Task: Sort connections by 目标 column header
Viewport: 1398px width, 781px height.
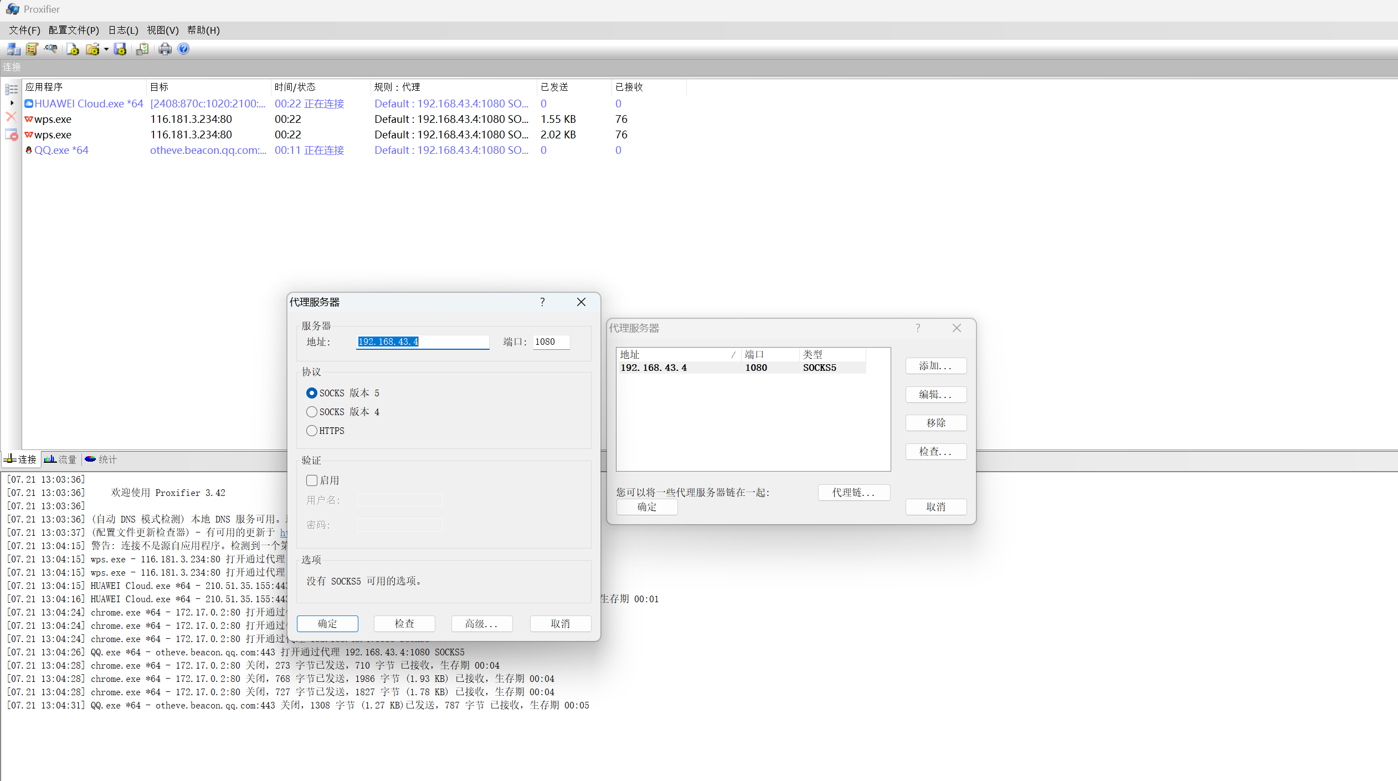Action: 209,87
